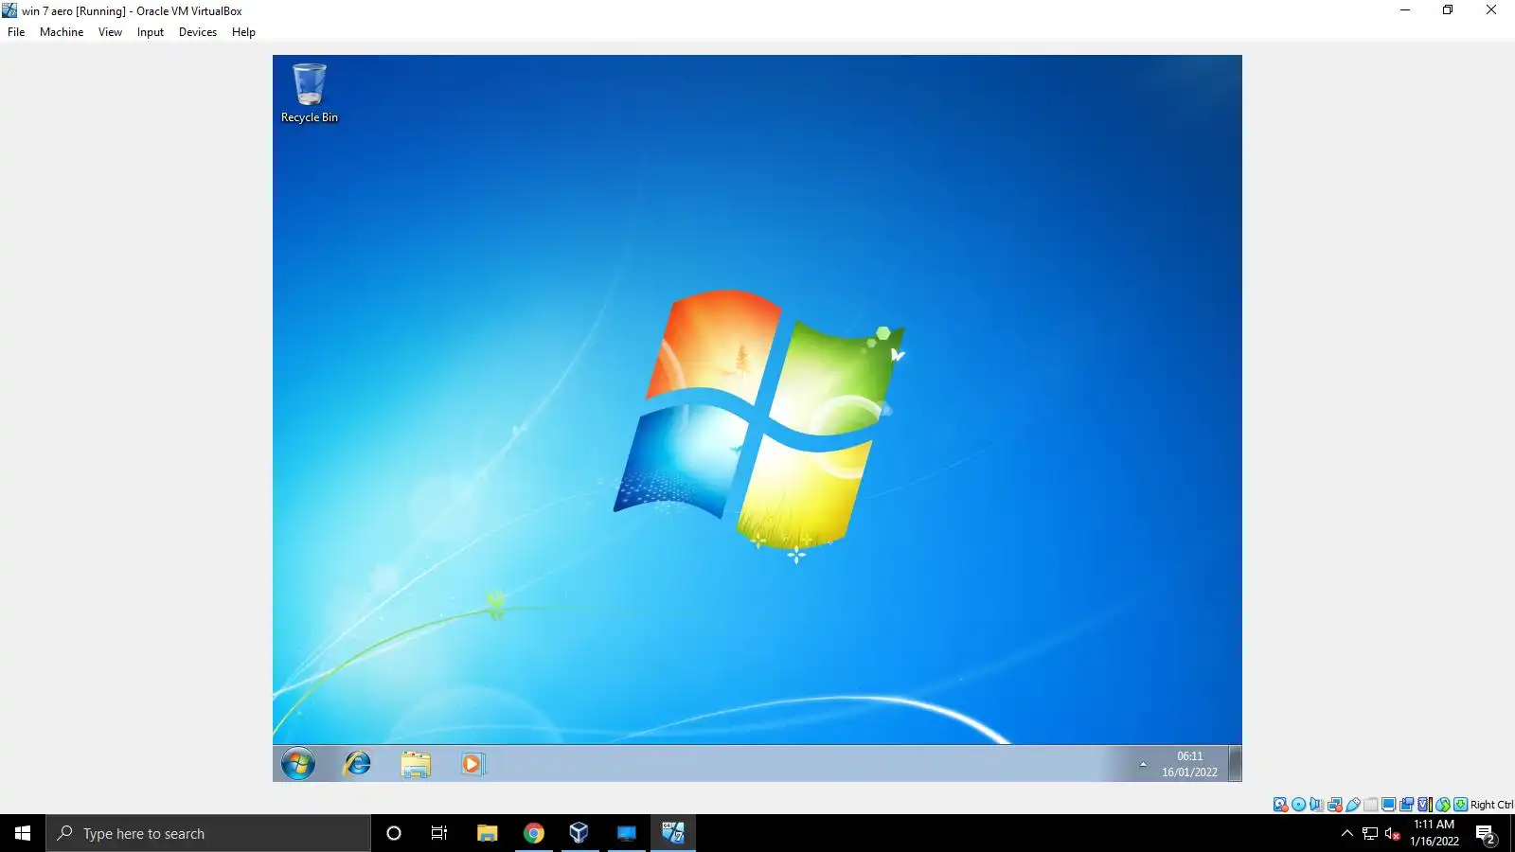Switch to Google Chrome on host taskbar
This screenshot has width=1515, height=852.
point(534,833)
